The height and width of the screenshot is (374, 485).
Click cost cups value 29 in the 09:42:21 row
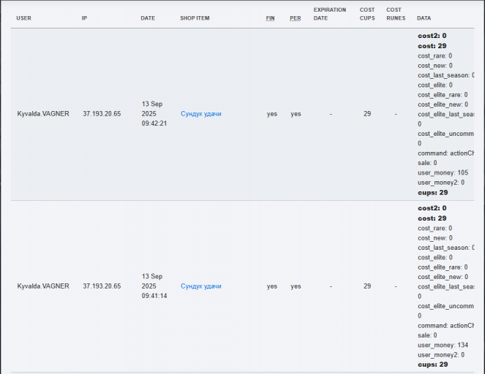(367, 114)
